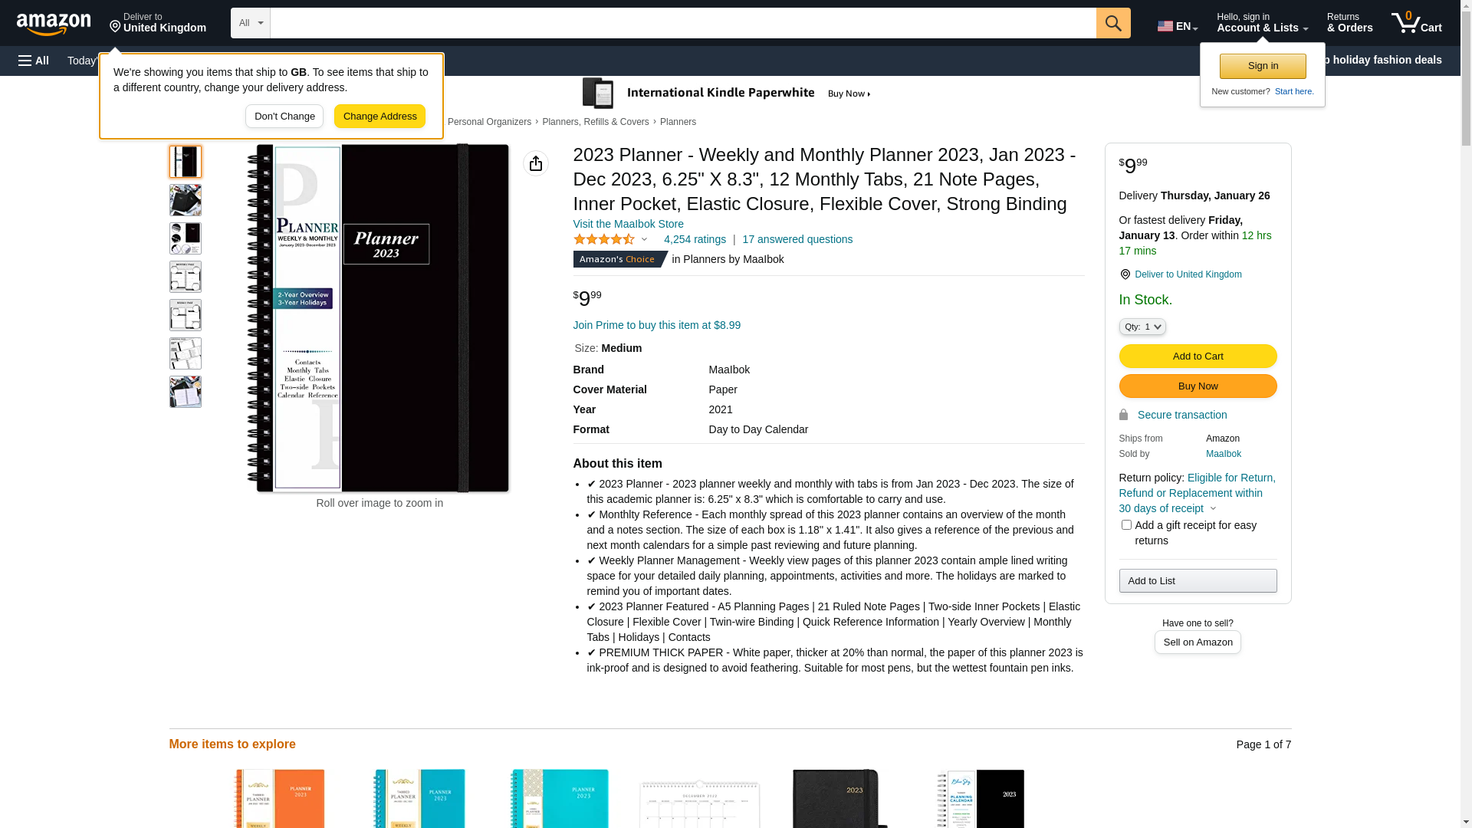The width and height of the screenshot is (1472, 828).
Task: Click the magnifying glass search button
Action: point(1113,23)
